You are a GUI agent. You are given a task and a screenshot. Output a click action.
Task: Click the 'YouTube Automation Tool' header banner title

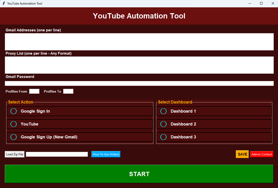(x=139, y=16)
